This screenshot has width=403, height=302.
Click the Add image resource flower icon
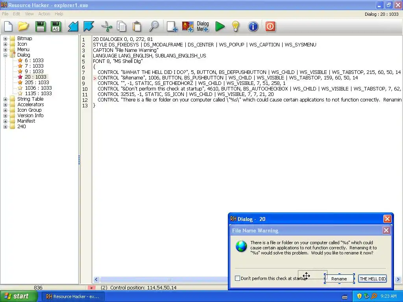(x=188, y=26)
